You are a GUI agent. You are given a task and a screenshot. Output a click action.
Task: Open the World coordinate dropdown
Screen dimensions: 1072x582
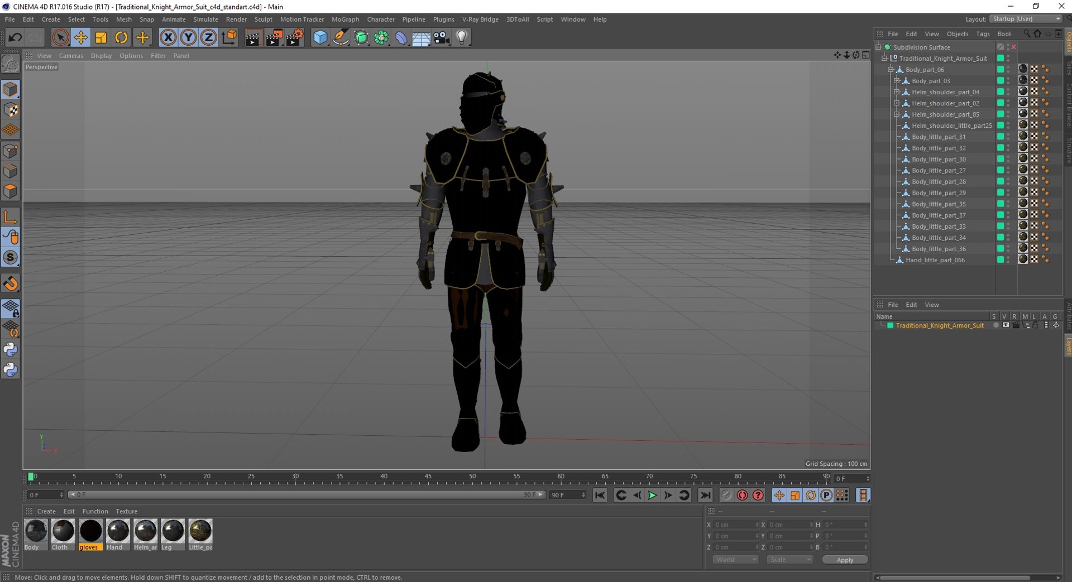pyautogui.click(x=735, y=560)
